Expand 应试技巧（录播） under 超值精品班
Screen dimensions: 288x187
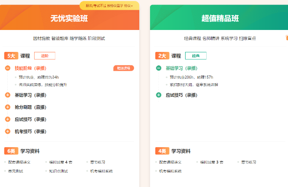pos(181,95)
